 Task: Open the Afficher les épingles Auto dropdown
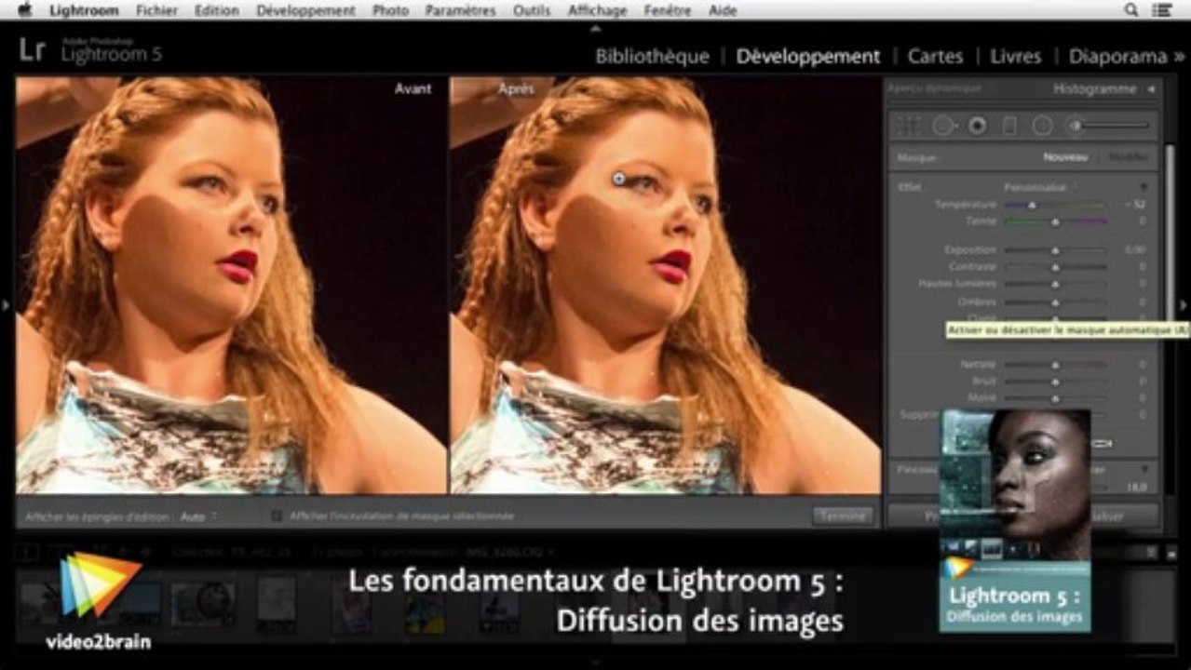click(x=198, y=516)
